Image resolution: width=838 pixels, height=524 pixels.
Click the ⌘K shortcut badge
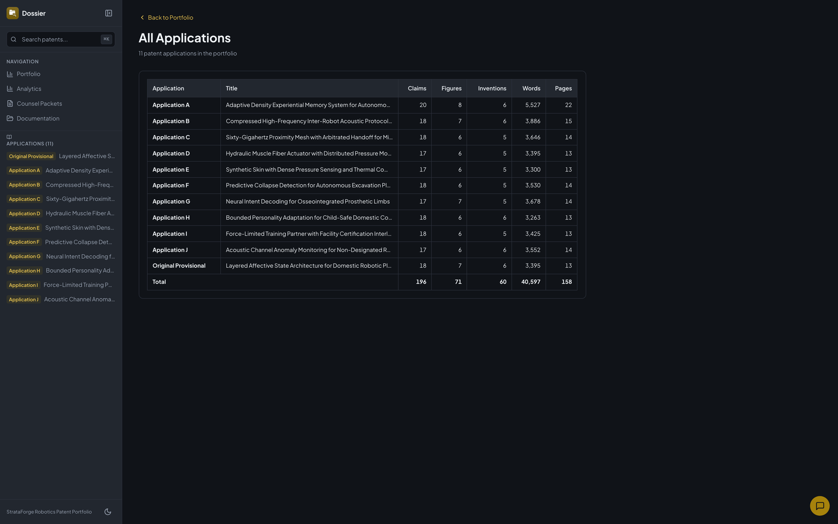pyautogui.click(x=106, y=39)
